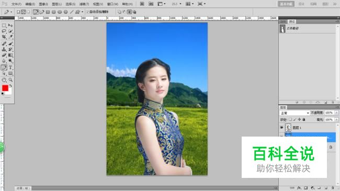Screen dimensions: 340x191
Task: Select the Rectangular Marquee tool
Action: pyautogui.click(x=4, y=26)
